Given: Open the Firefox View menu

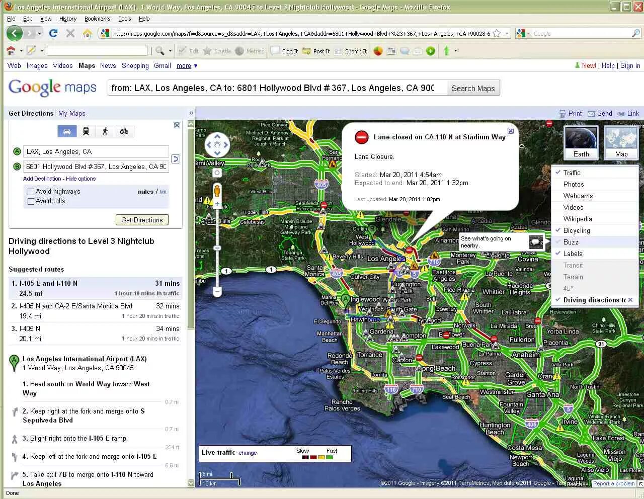Looking at the screenshot, I should click(x=46, y=19).
